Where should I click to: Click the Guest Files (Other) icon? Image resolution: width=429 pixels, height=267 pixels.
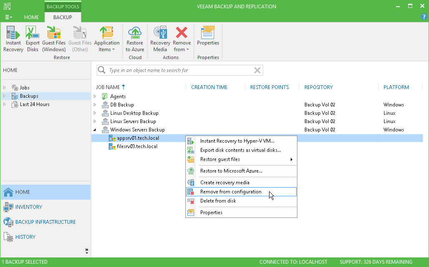point(80,39)
